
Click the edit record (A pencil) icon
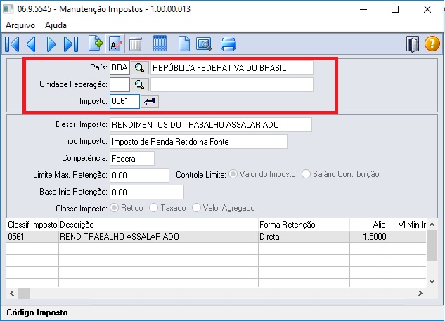pos(115,44)
